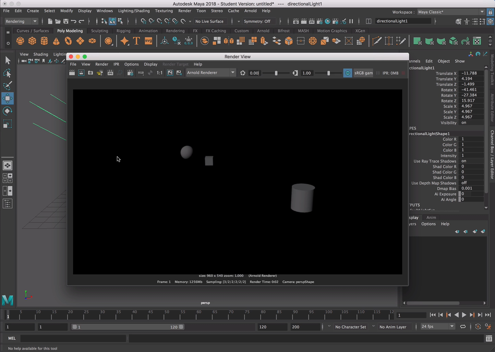495x352 pixels.
Task: Open the IPR menu in Render View
Action: (116, 64)
